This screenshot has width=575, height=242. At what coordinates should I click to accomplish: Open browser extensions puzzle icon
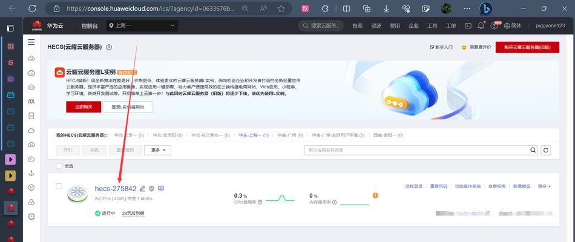point(325,8)
